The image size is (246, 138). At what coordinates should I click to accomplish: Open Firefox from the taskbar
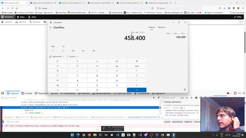pos(89,135)
